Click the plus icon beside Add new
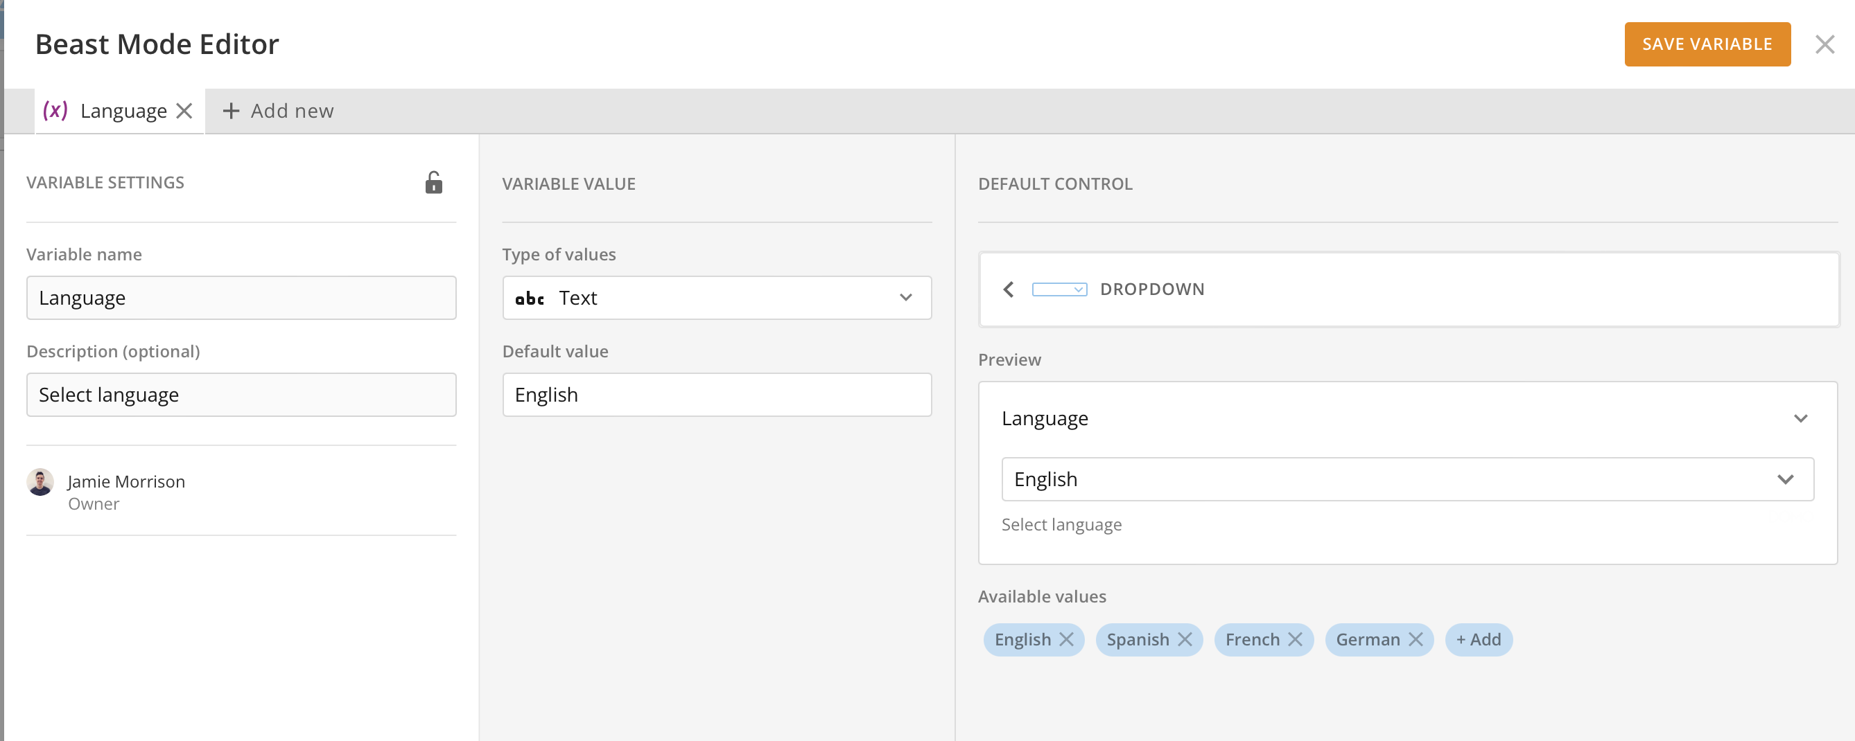Screen dimensions: 1855x741 pyautogui.click(x=230, y=111)
